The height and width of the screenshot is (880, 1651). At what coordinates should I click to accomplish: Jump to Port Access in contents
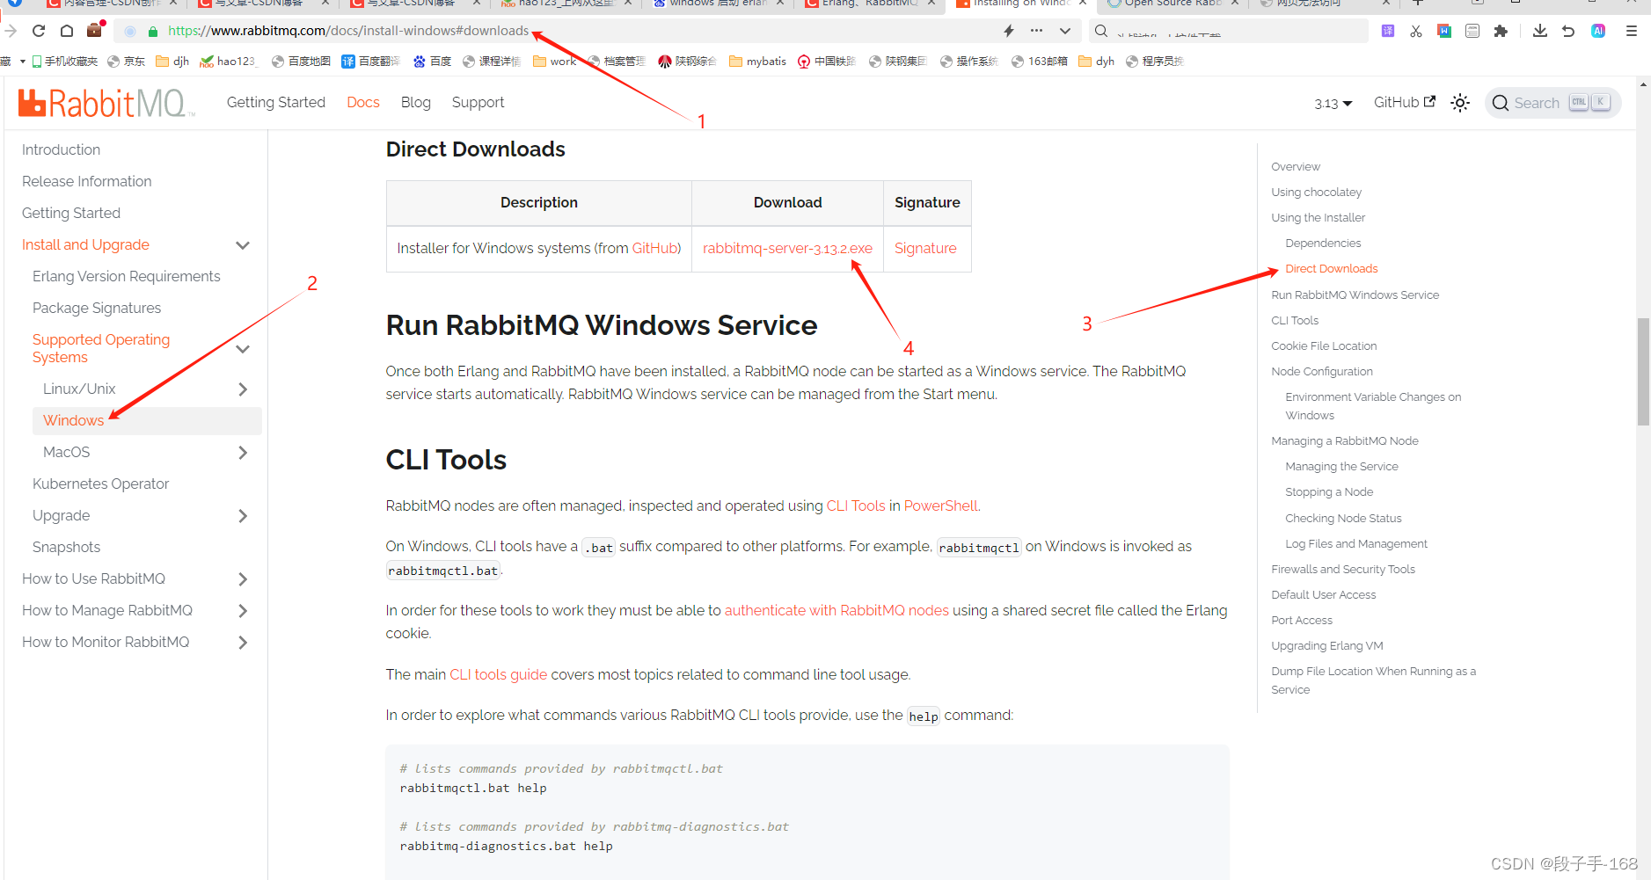[1301, 621]
